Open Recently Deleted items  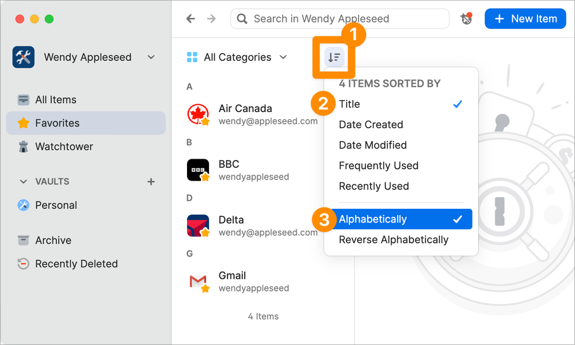(76, 264)
